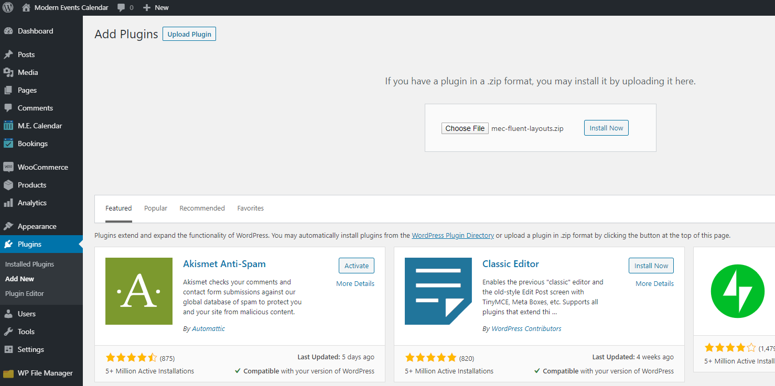Screen dimensions: 775x386
Task: Install the Classic Editor plugin
Action: pyautogui.click(x=651, y=266)
